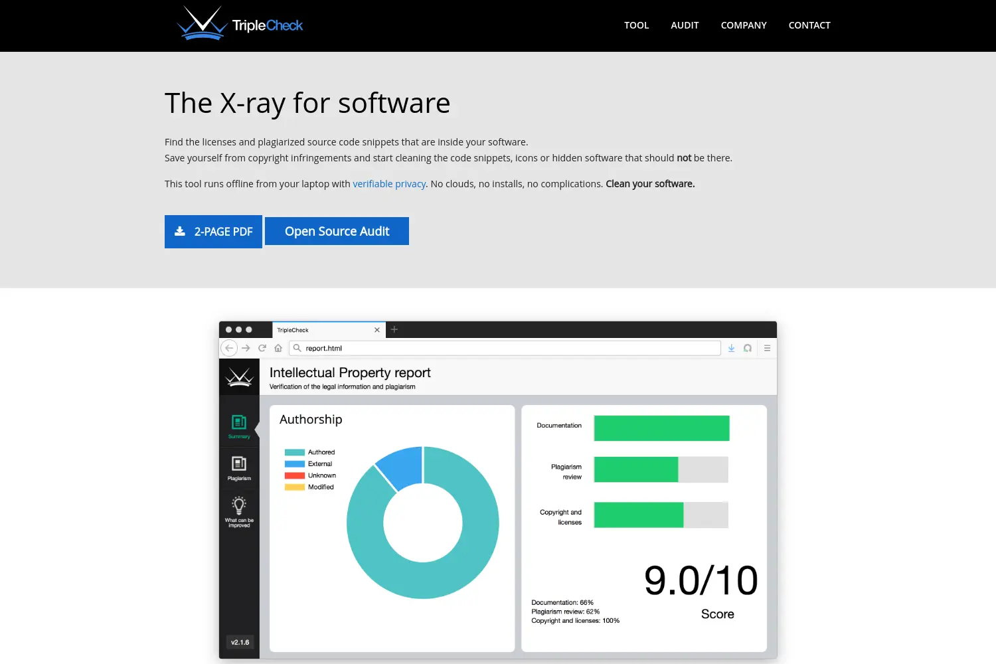Click the Authorship panel title
Screen dimensions: 996x664
pyautogui.click(x=311, y=420)
